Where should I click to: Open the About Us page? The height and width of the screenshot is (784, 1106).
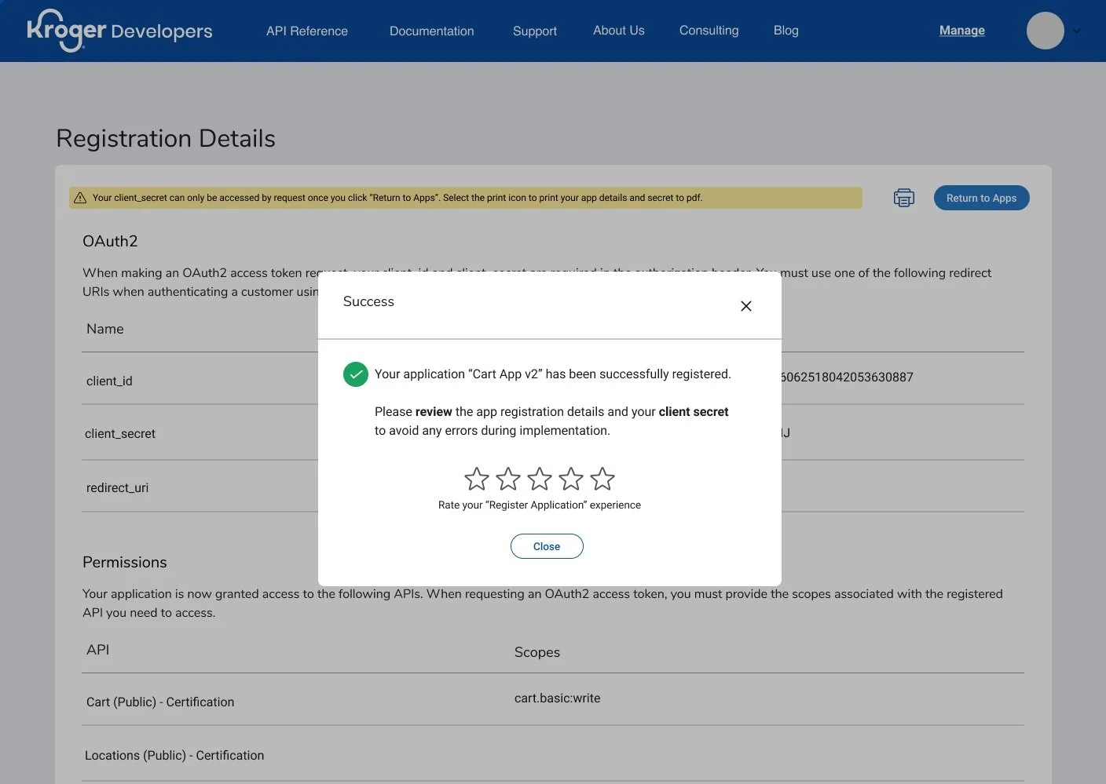[619, 30]
